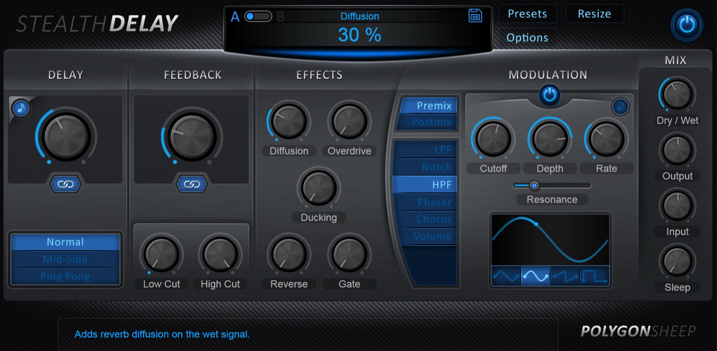Choose HPF modulation type
Screen dimensions: 717x351
(x=425, y=184)
